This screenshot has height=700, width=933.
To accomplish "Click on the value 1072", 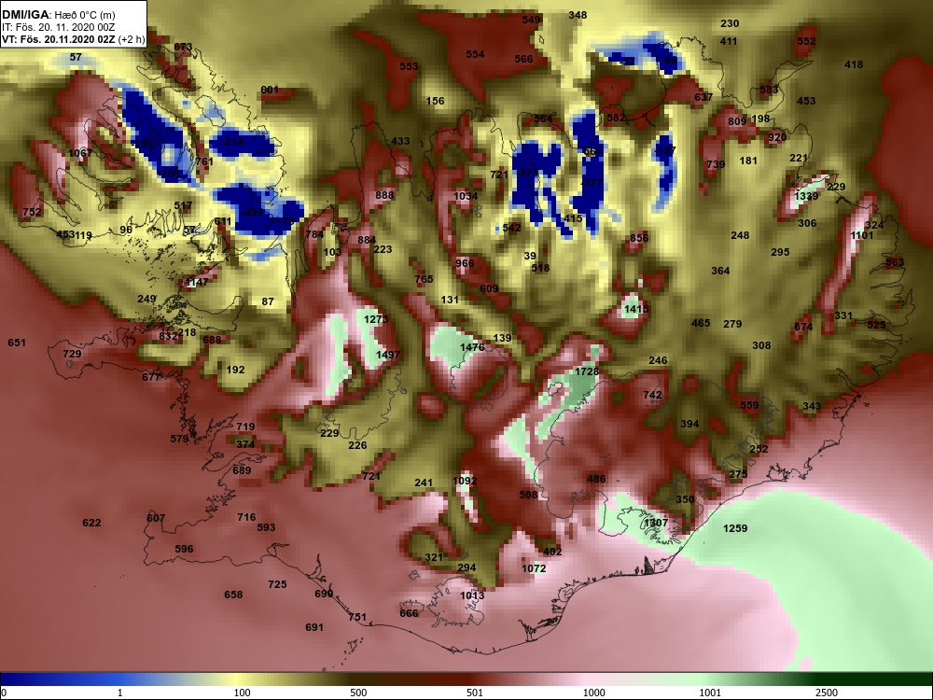I will click(534, 568).
